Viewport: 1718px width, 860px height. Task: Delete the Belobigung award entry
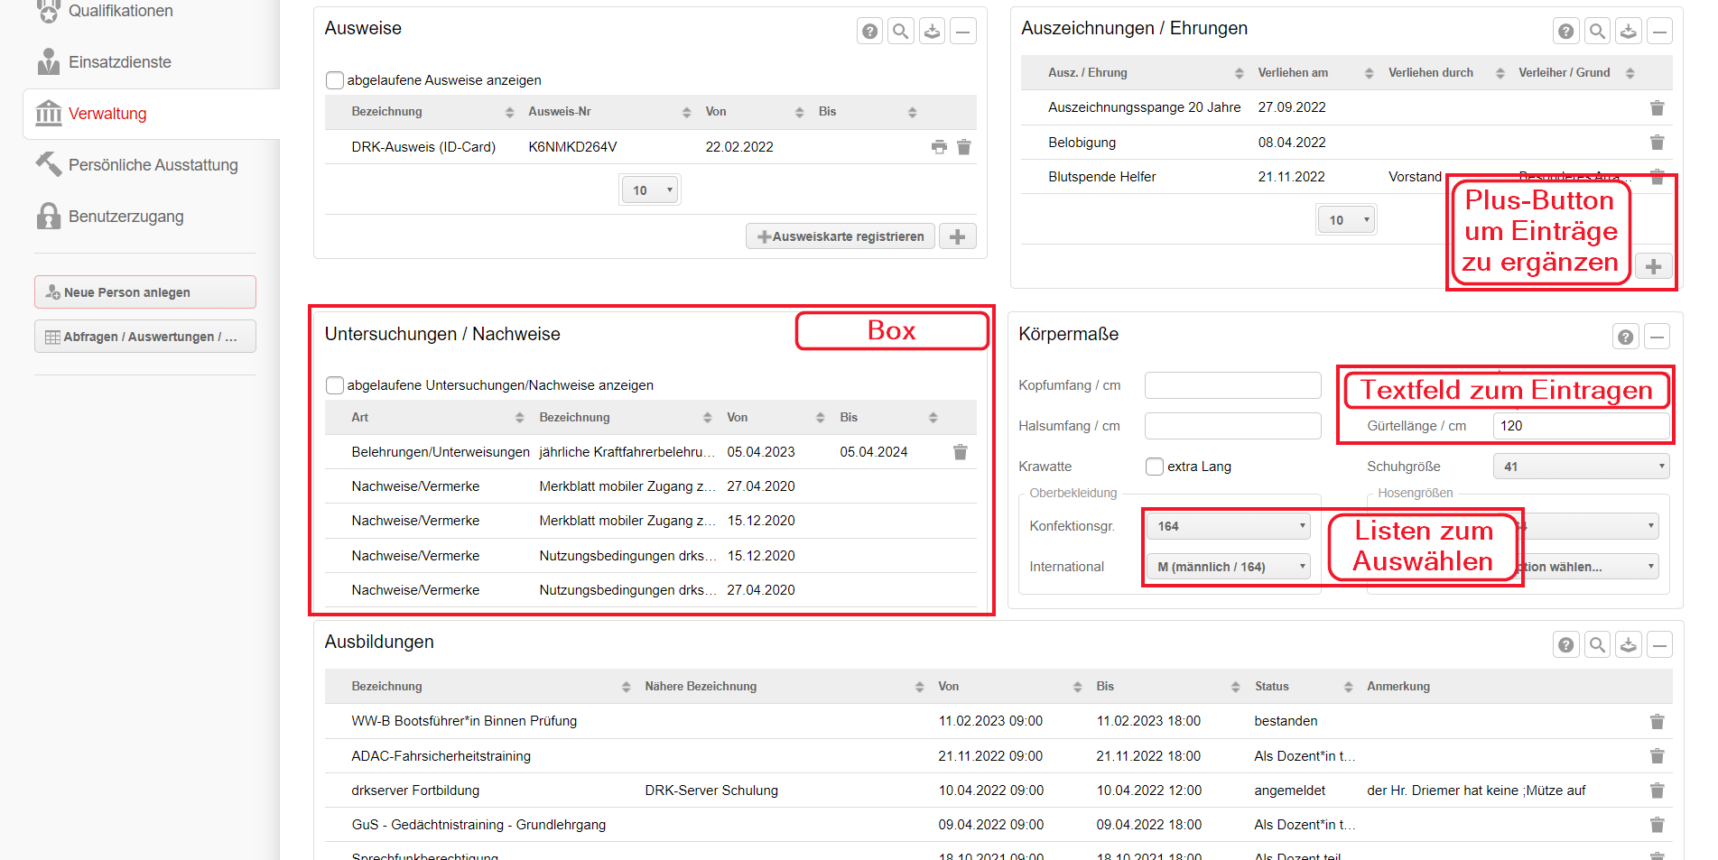pos(1658,142)
